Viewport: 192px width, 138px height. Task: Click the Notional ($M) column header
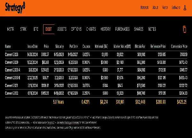[x=101, y=47]
